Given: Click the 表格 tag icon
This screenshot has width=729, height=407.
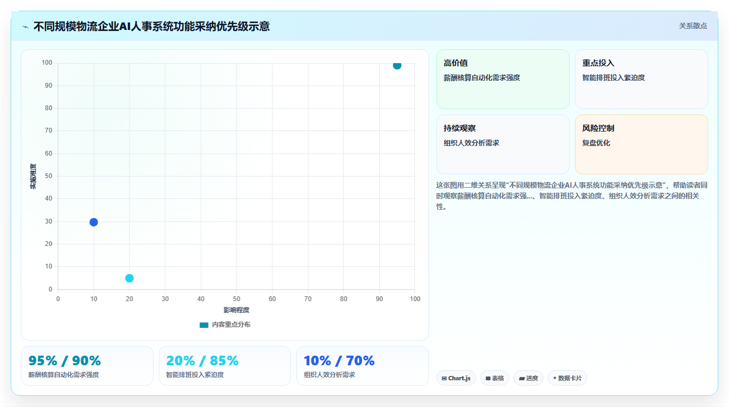Looking at the screenshot, I should pyautogui.click(x=488, y=378).
